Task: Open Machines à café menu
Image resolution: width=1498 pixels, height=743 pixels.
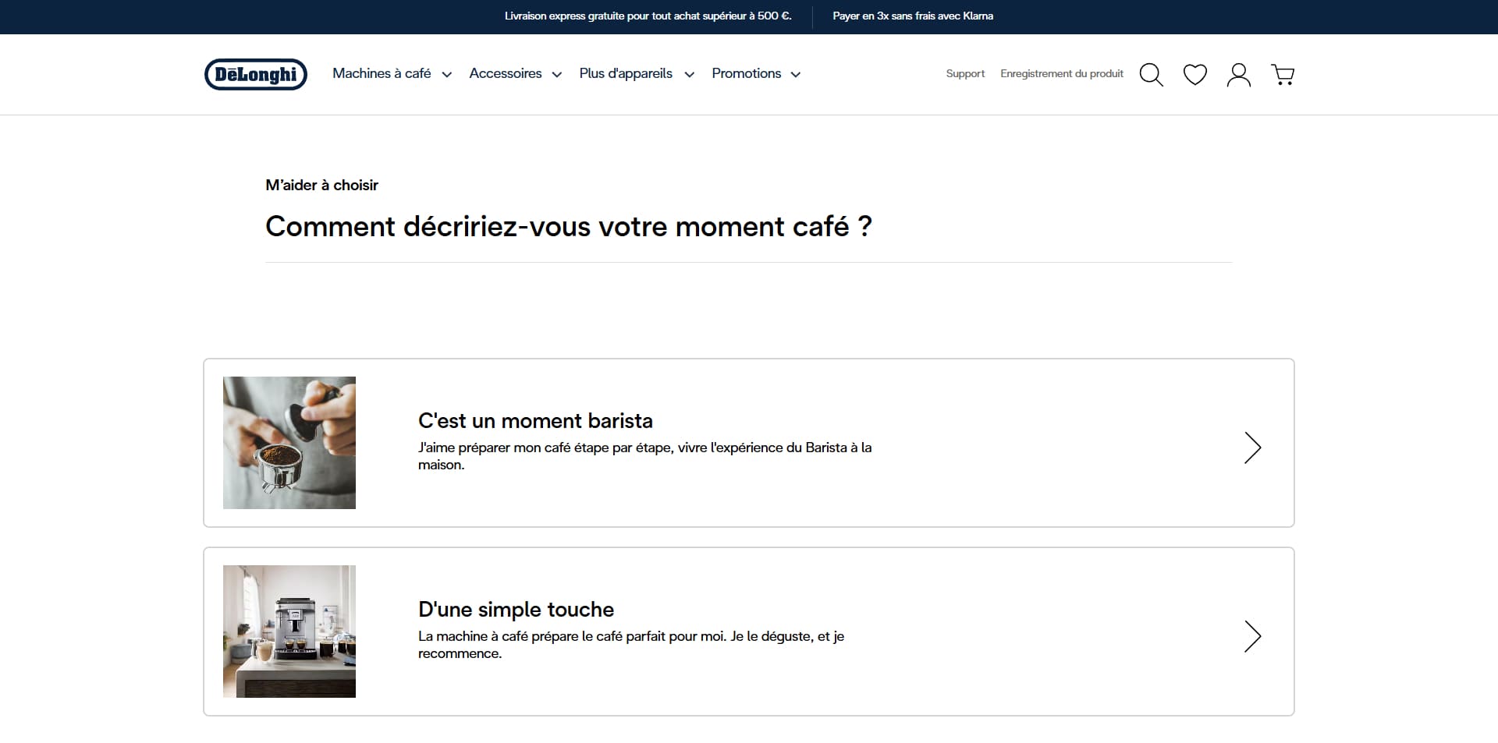Action: click(x=382, y=73)
